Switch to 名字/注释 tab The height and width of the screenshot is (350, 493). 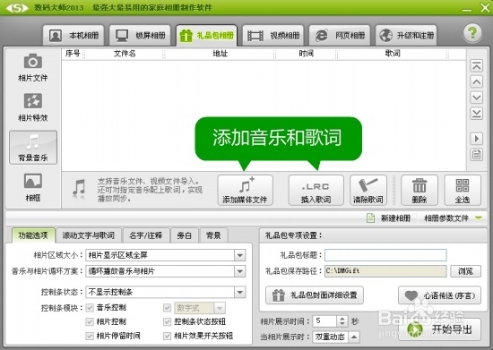[x=146, y=235]
